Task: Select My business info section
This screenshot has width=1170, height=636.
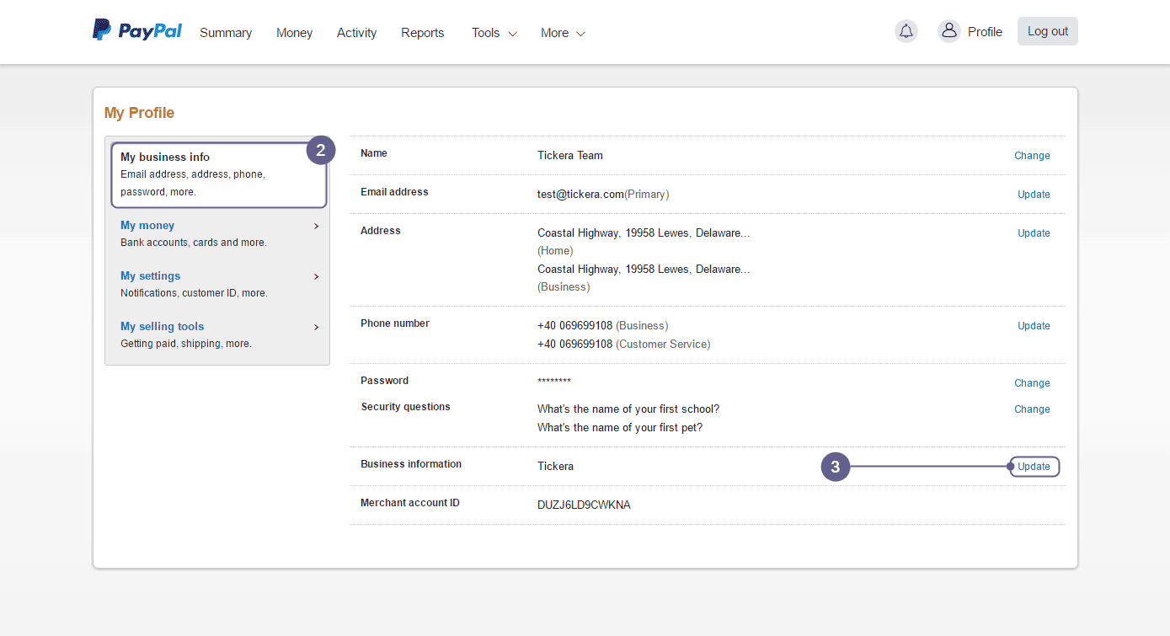Action: [219, 174]
